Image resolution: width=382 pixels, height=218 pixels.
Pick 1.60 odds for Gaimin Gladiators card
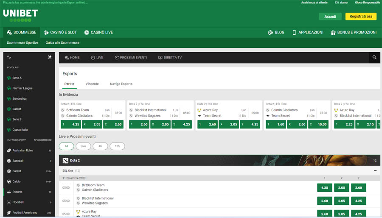276,124
